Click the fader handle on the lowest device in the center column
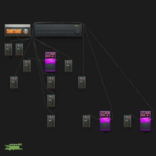This screenshot has height=156, width=156. click(50, 121)
